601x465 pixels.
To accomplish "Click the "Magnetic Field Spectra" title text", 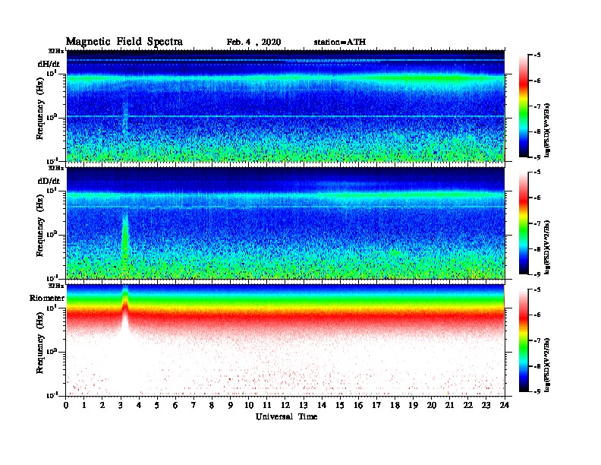I will [x=124, y=42].
